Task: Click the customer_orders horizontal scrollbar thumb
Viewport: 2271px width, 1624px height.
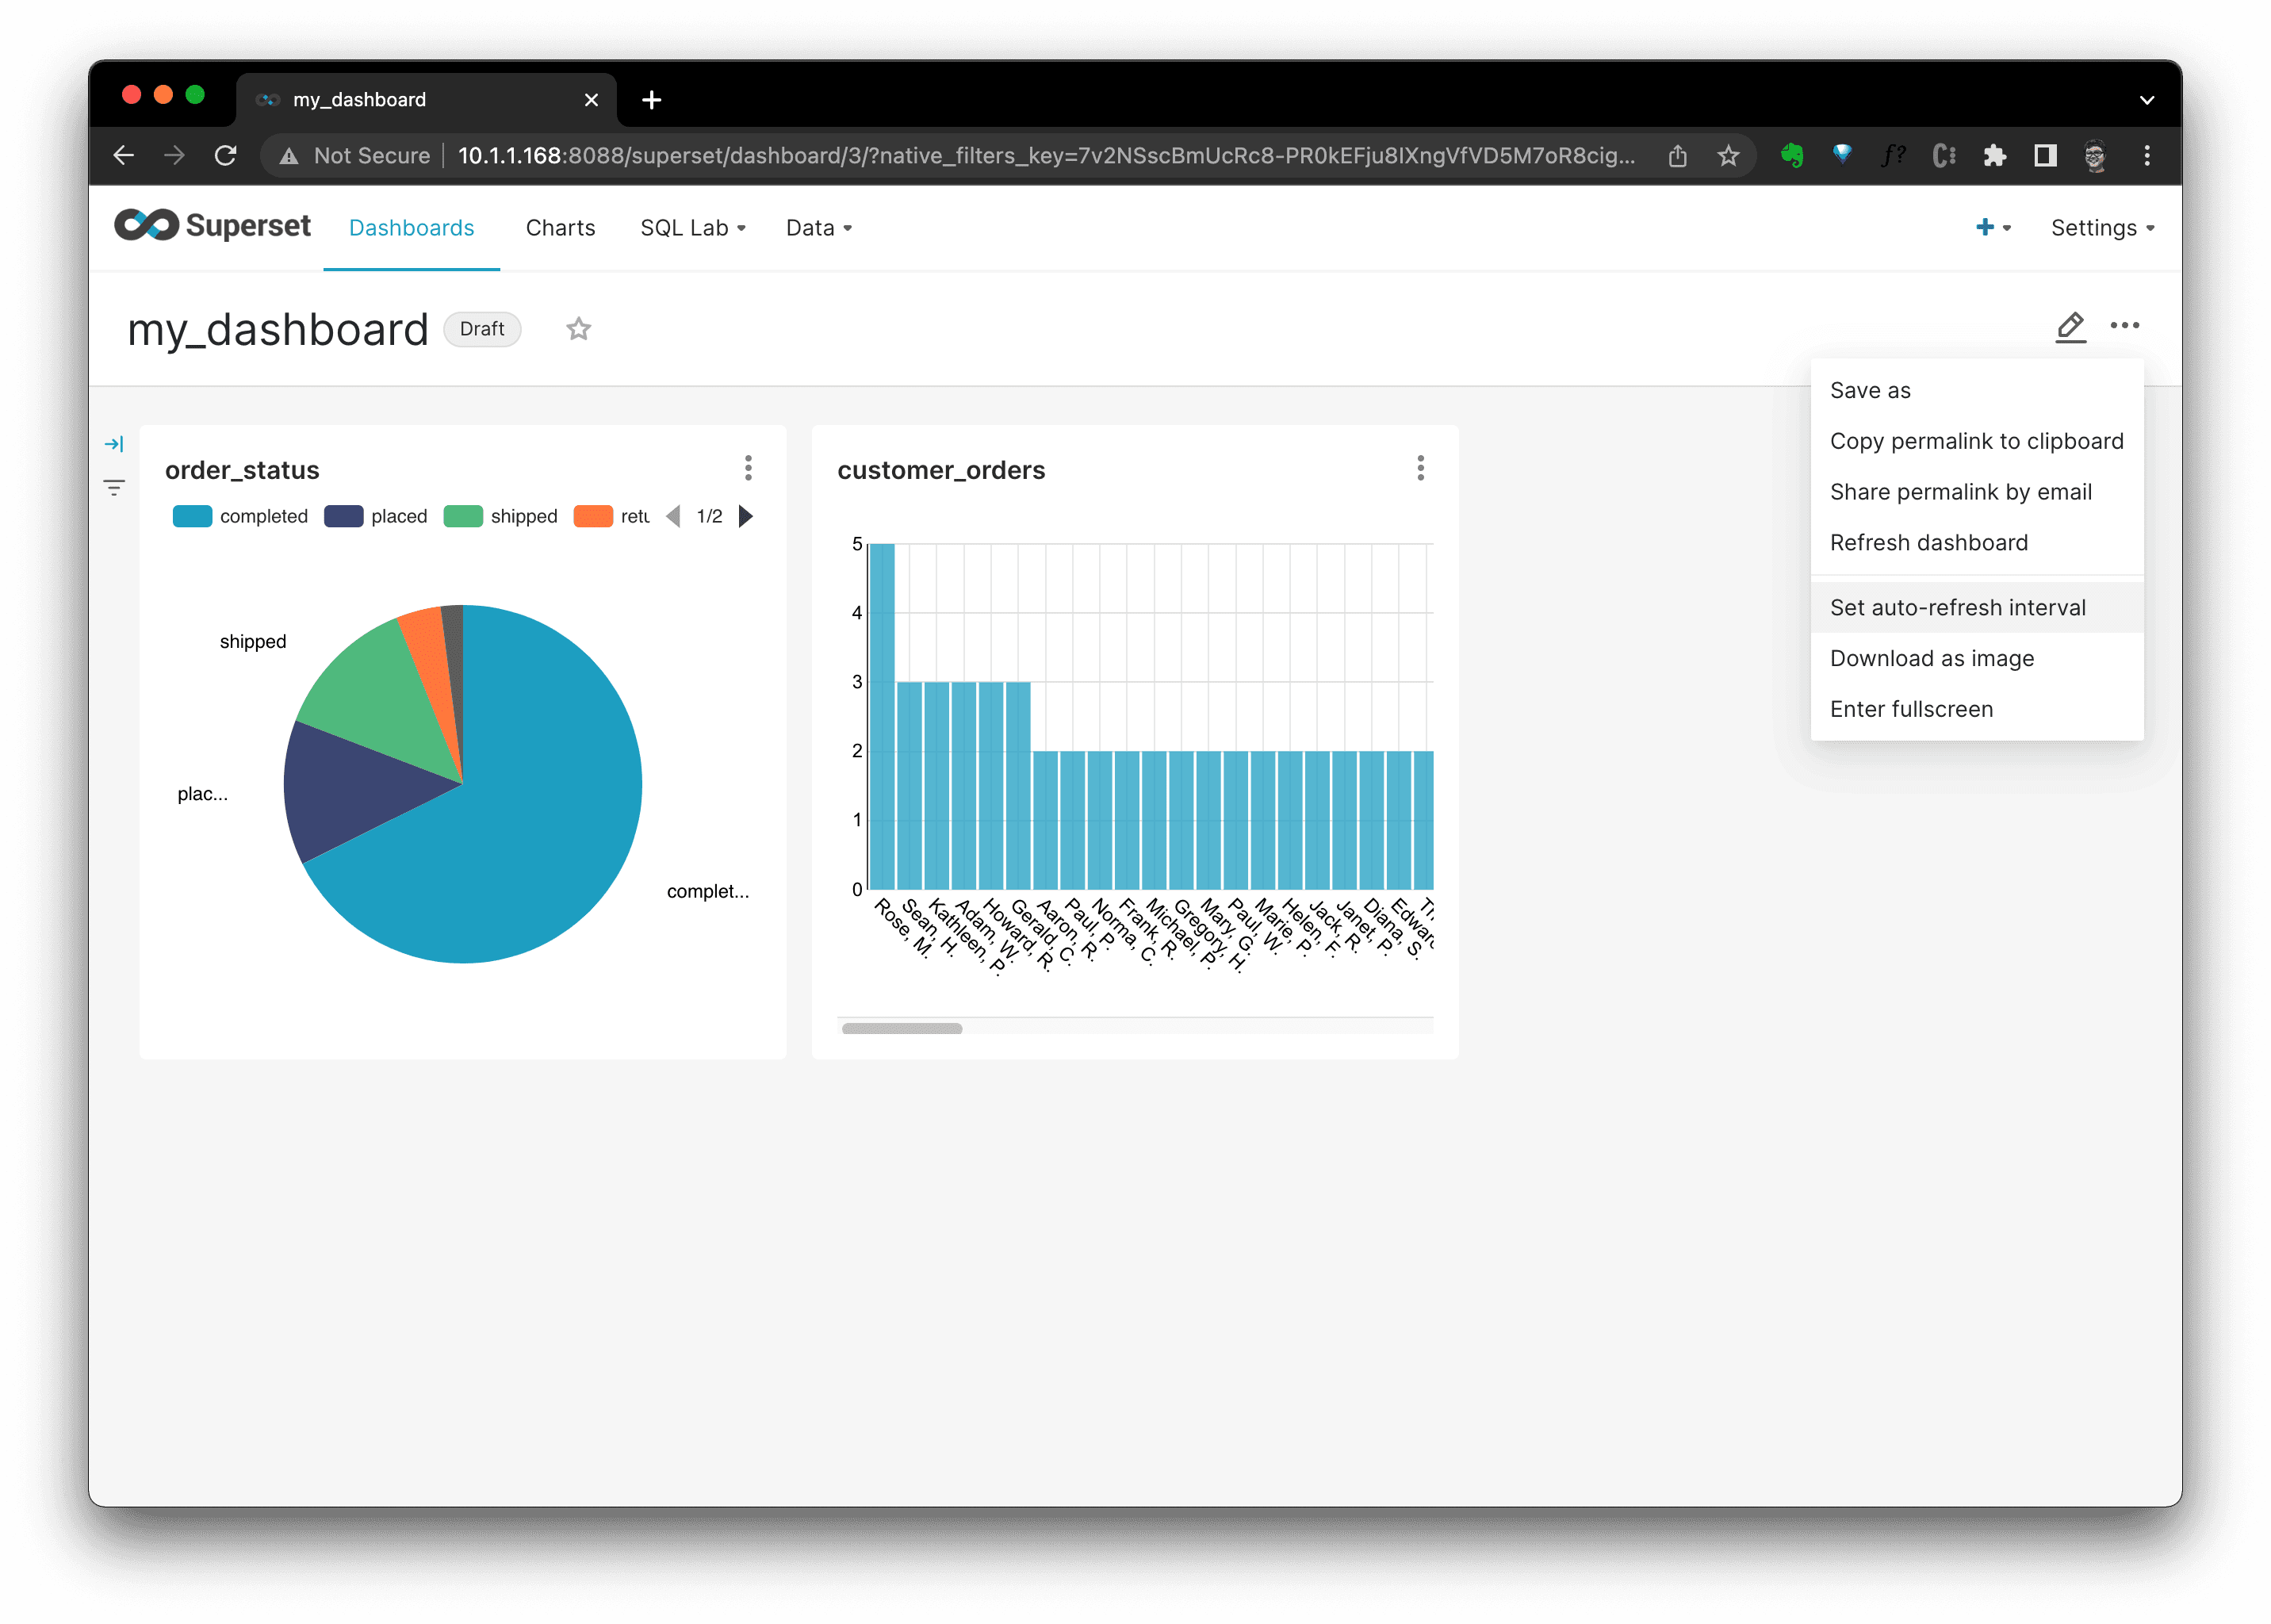Action: [x=901, y=1028]
